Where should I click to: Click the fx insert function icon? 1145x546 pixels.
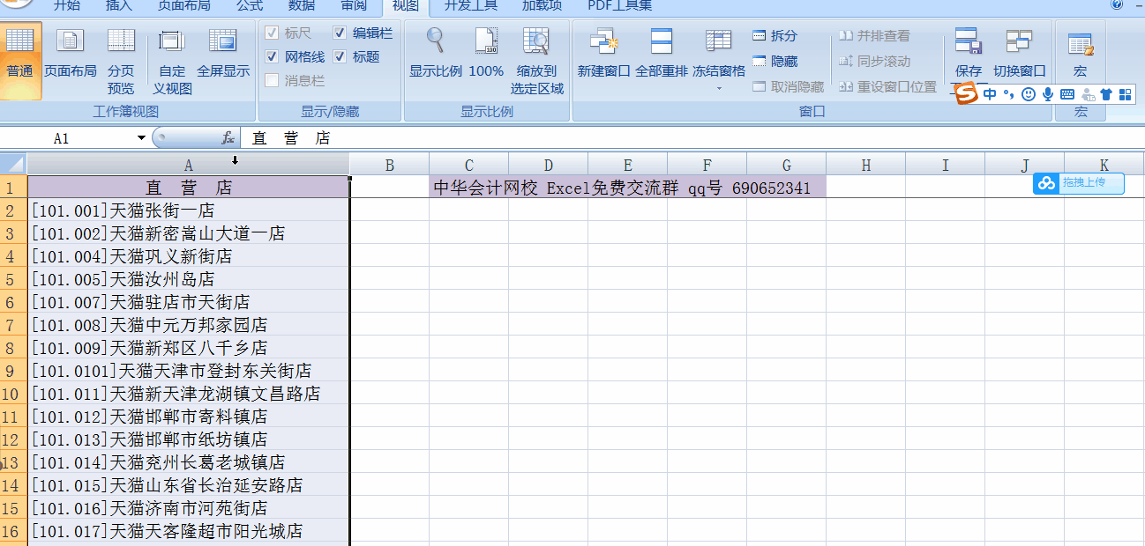coord(228,138)
